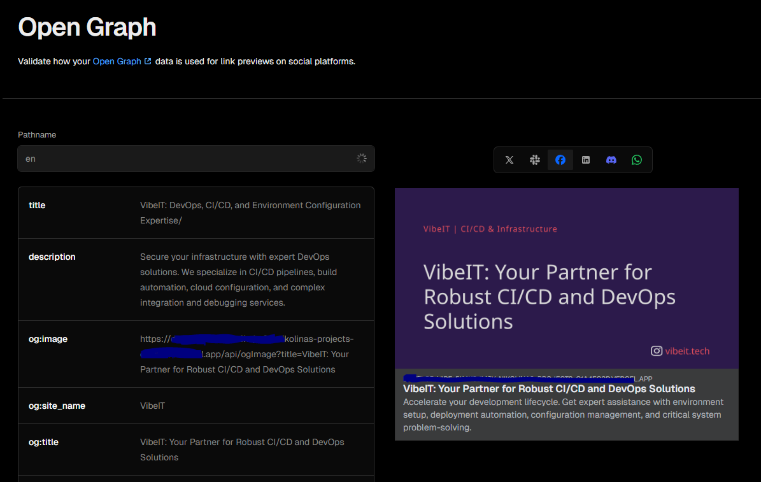This screenshot has width=761, height=482.
Task: Click the og:site_name value VibeIT
Action: [x=152, y=406]
